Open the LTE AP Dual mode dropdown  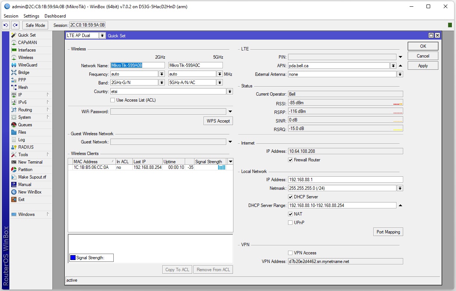tap(102, 35)
